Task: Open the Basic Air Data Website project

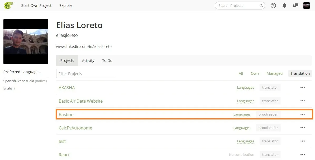Action: coord(80,101)
